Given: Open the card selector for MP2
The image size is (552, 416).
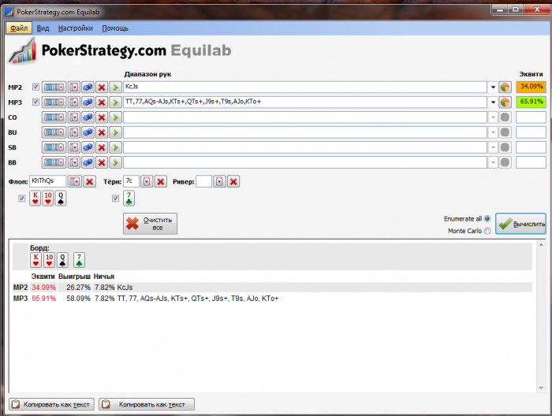Looking at the screenshot, I should (x=74, y=87).
